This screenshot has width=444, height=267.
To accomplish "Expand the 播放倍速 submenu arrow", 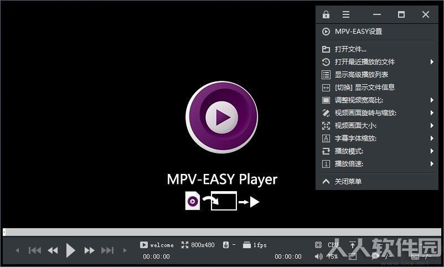I will pyautogui.click(x=432, y=164).
